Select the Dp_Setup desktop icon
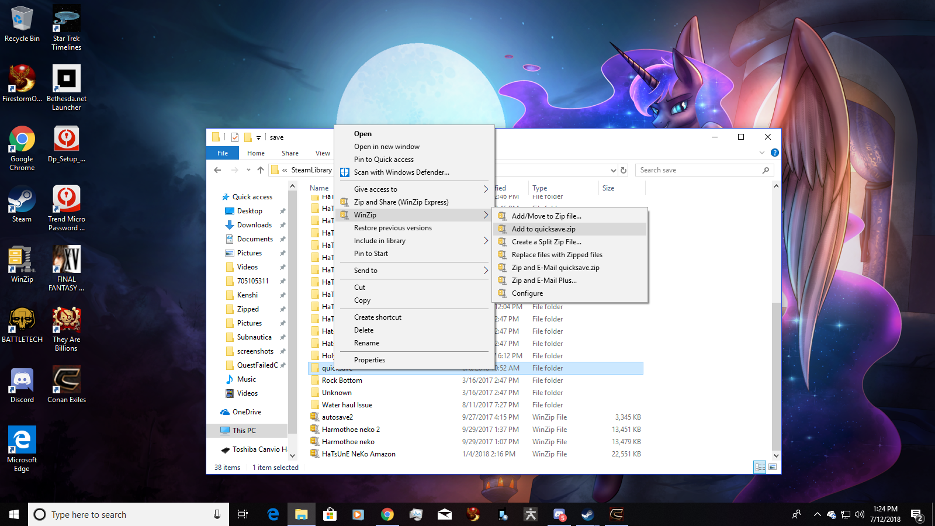Screen dimensions: 935x526 (67, 144)
